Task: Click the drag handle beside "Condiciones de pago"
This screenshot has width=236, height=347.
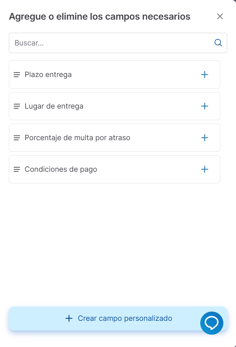Action: (x=17, y=169)
